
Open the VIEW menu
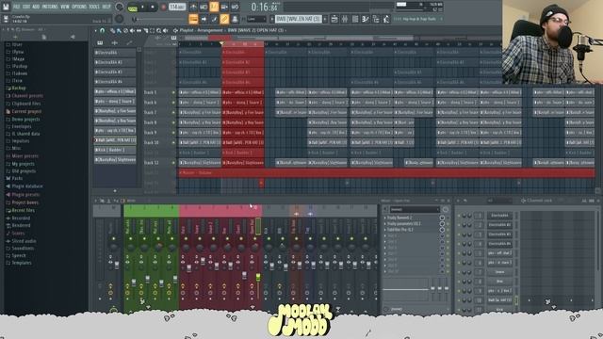(65, 7)
